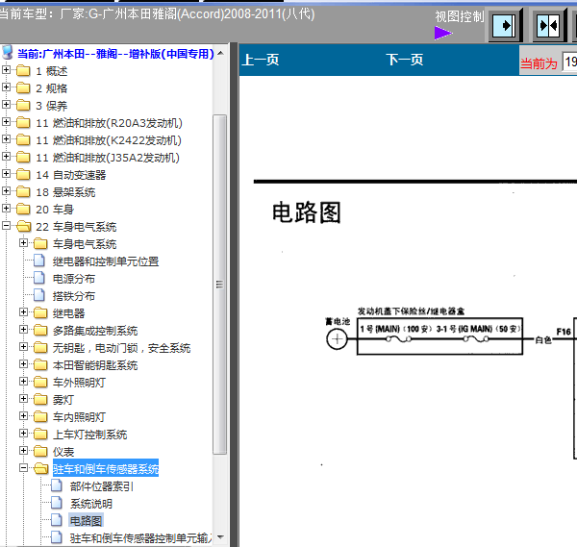Select the root 当前:广州本田--雅阁--增补版 node
This screenshot has height=547, width=577.
pyautogui.click(x=115, y=54)
